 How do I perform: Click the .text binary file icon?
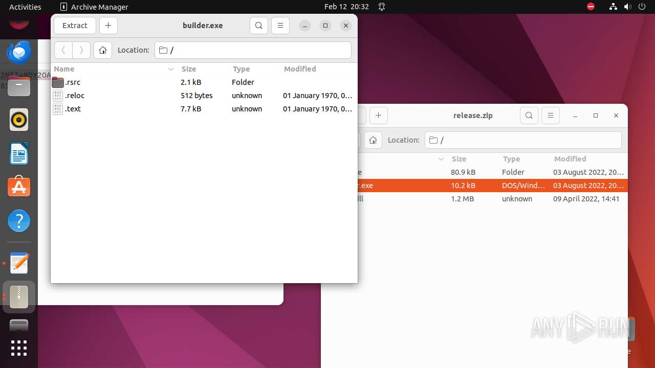[58, 109]
